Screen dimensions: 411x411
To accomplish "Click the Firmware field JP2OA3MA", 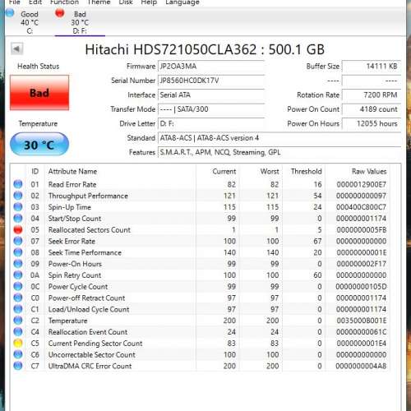I will pyautogui.click(x=211, y=67).
